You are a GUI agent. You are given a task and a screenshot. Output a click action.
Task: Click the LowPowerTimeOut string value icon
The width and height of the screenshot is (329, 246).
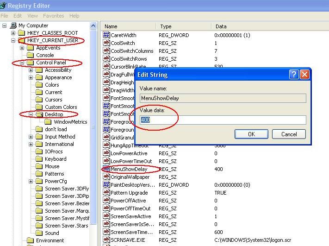click(106, 161)
